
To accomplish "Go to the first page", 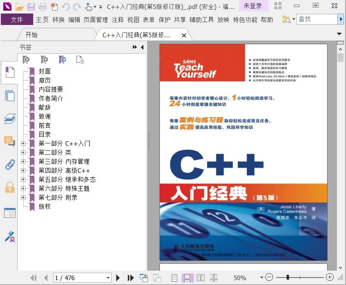I will 34,278.
